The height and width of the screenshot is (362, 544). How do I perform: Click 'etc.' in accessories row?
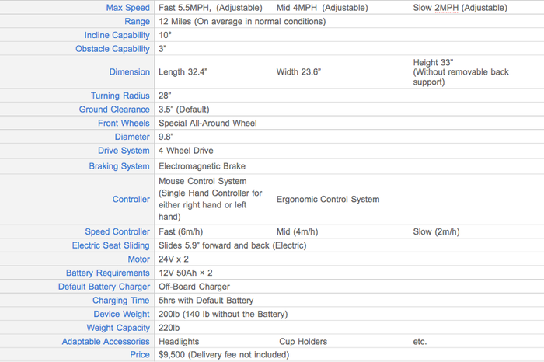click(420, 342)
